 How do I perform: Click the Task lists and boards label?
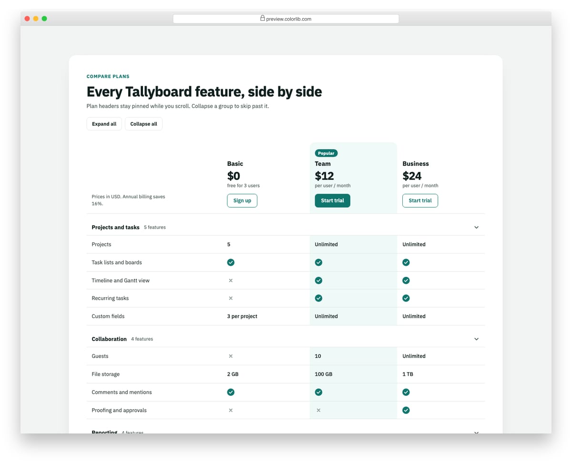117,262
